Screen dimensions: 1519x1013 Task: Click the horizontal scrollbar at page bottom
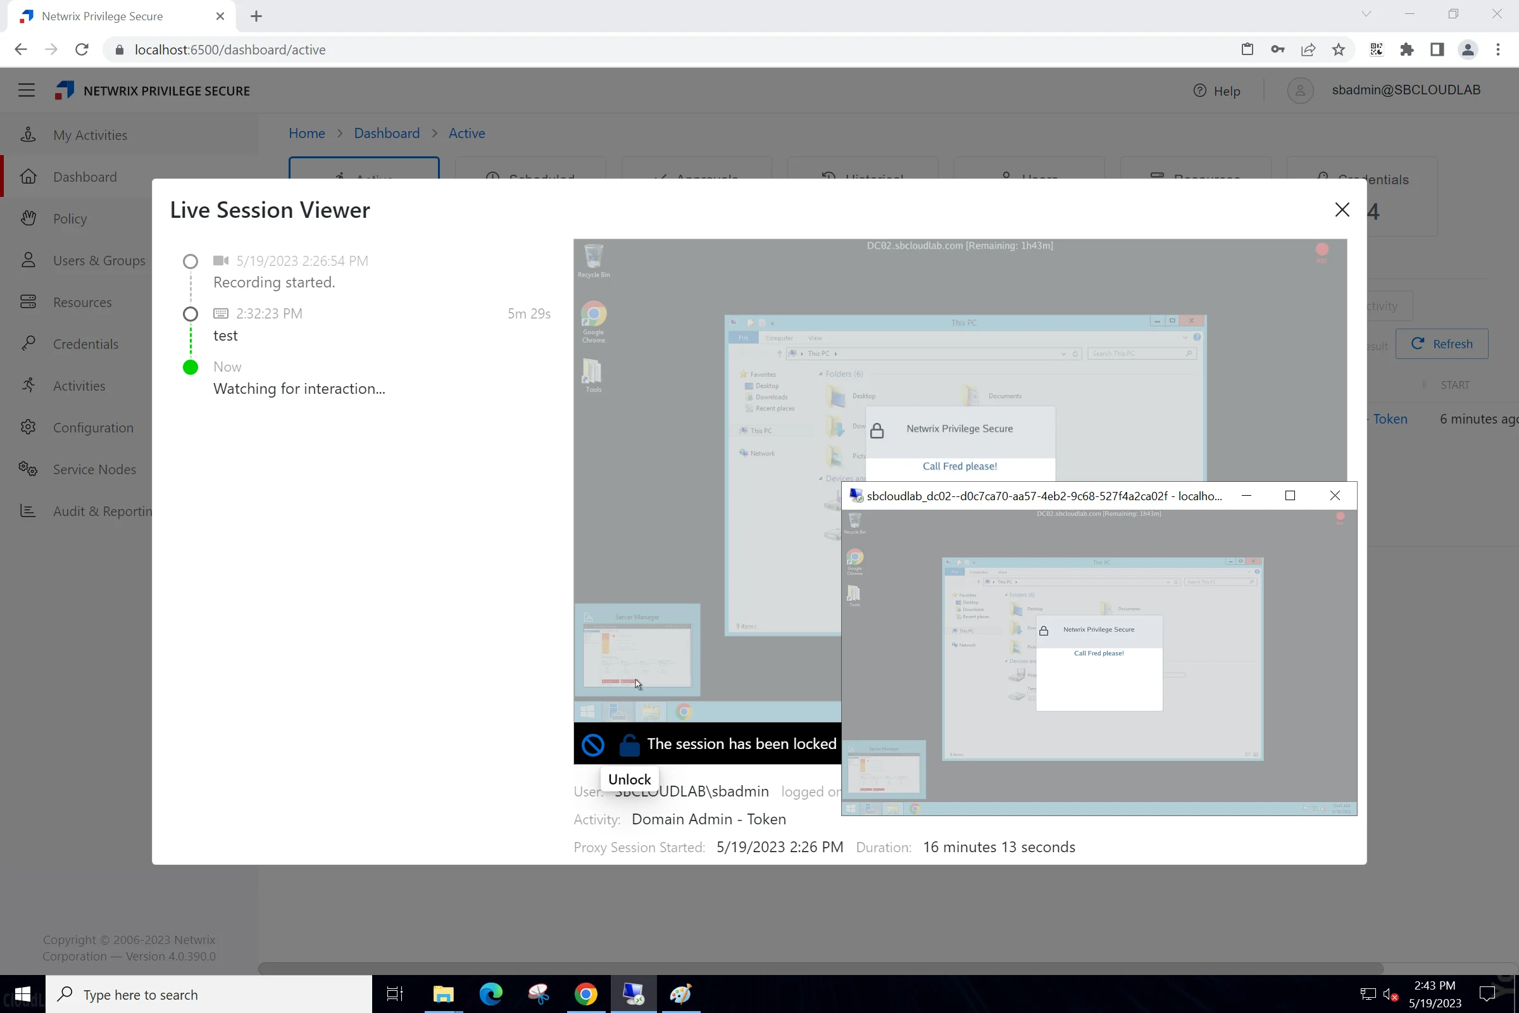click(x=820, y=969)
